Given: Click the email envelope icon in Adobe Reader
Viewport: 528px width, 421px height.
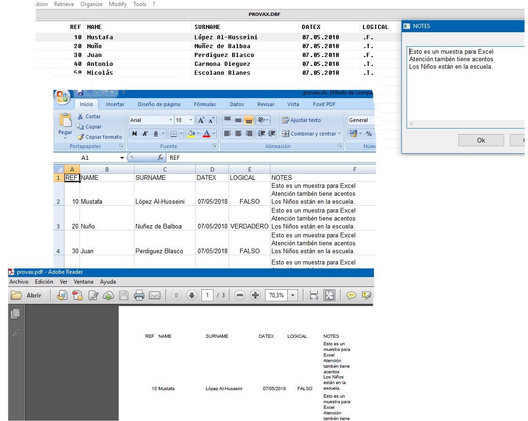Looking at the screenshot, I should 155,295.
